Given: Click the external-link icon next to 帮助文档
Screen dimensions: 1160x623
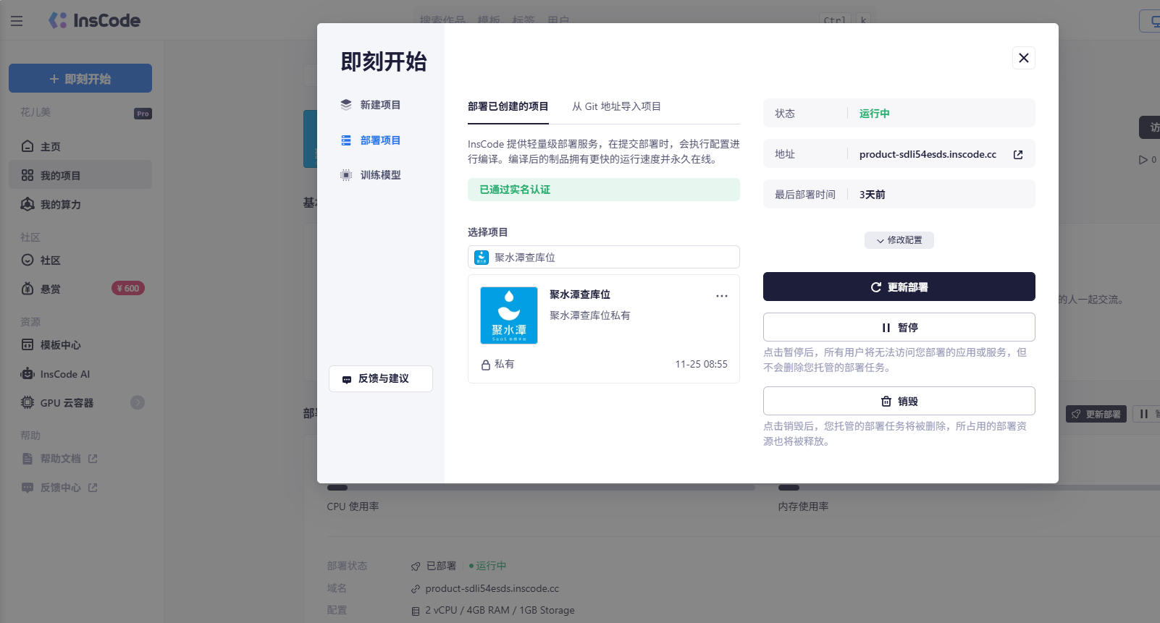Looking at the screenshot, I should (x=93, y=458).
